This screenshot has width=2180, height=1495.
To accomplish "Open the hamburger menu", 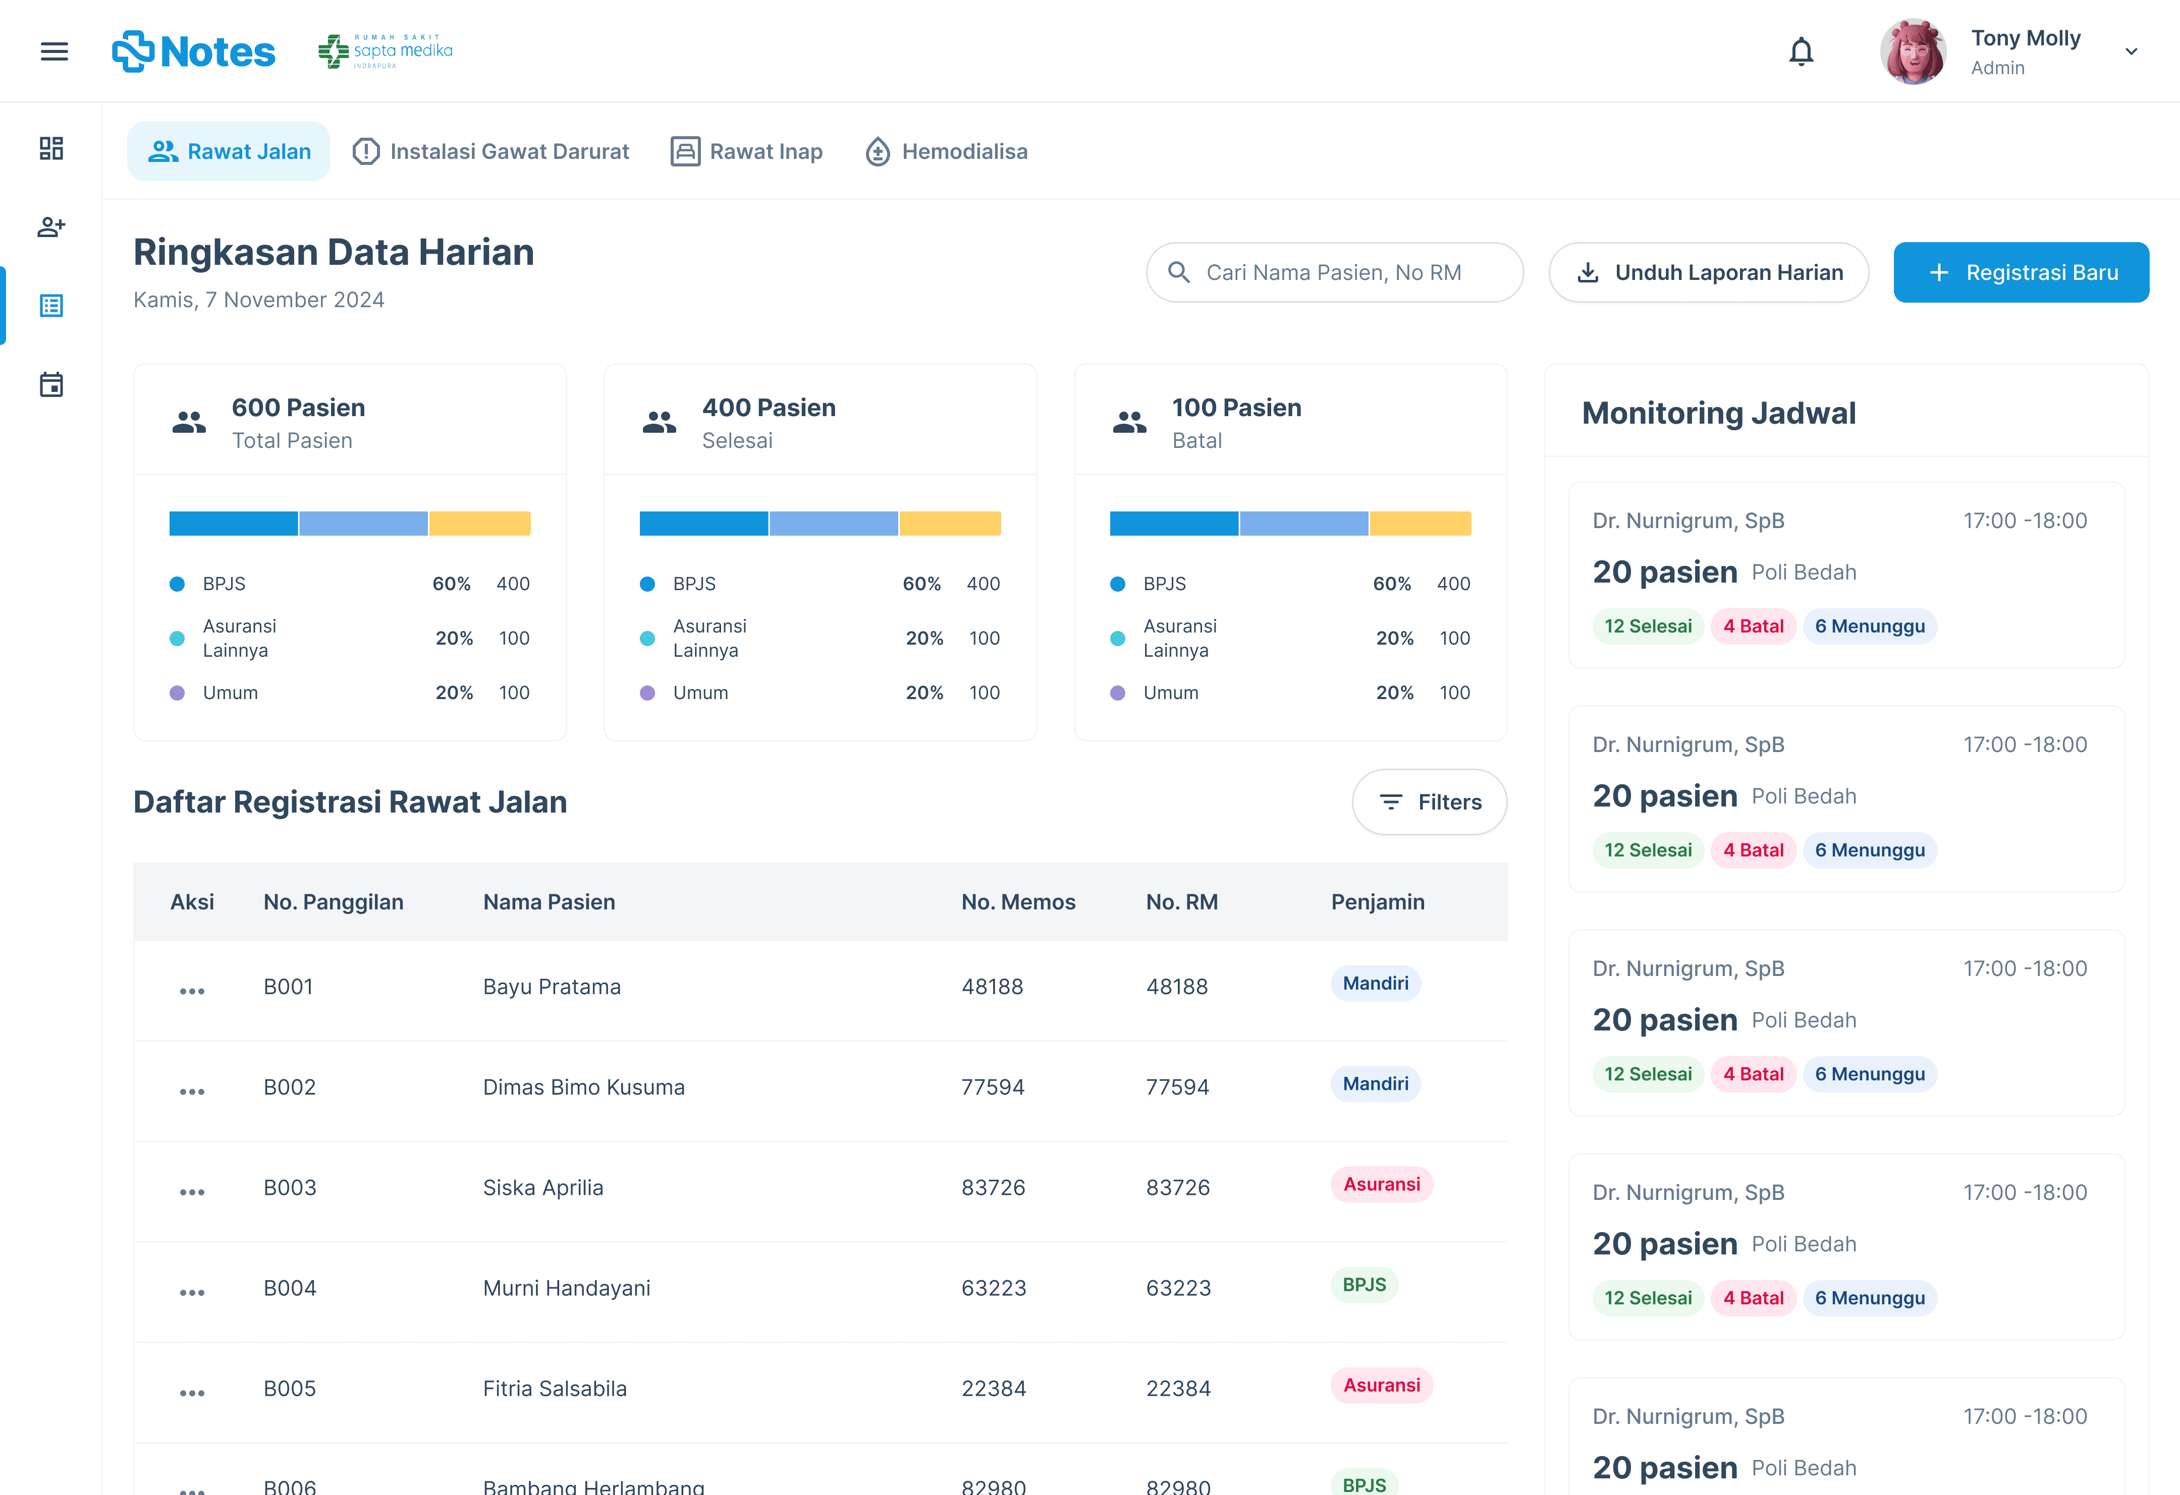I will pyautogui.click(x=54, y=51).
